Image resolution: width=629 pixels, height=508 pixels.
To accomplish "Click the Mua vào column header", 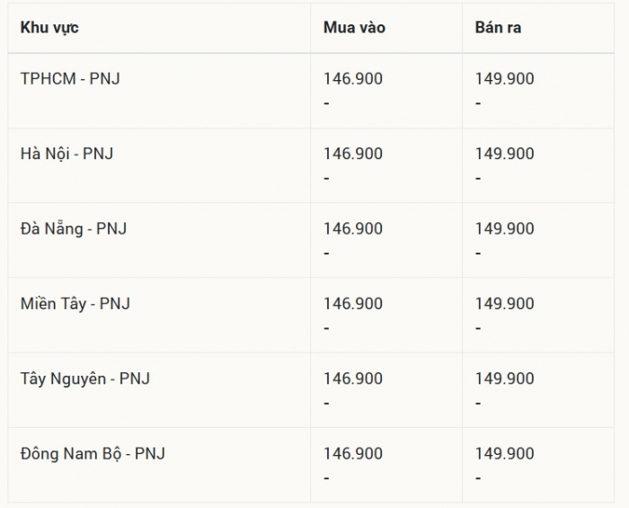I will coord(354,27).
